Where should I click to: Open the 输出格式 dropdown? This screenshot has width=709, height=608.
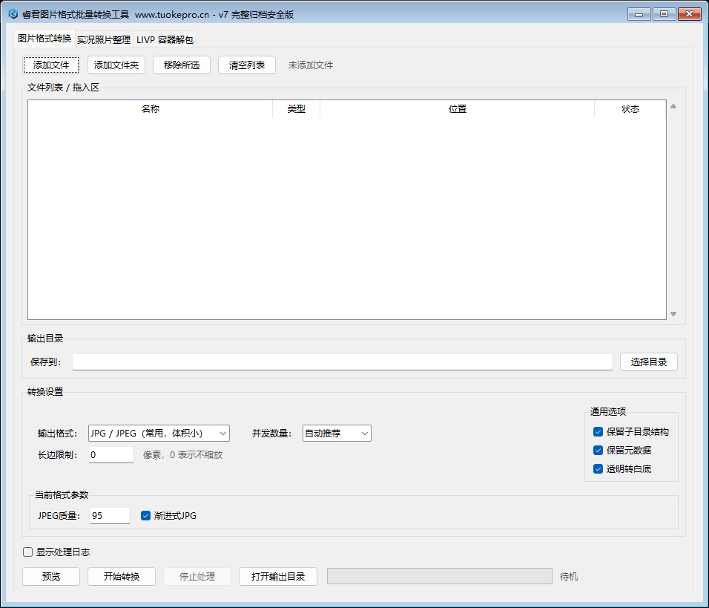(159, 434)
